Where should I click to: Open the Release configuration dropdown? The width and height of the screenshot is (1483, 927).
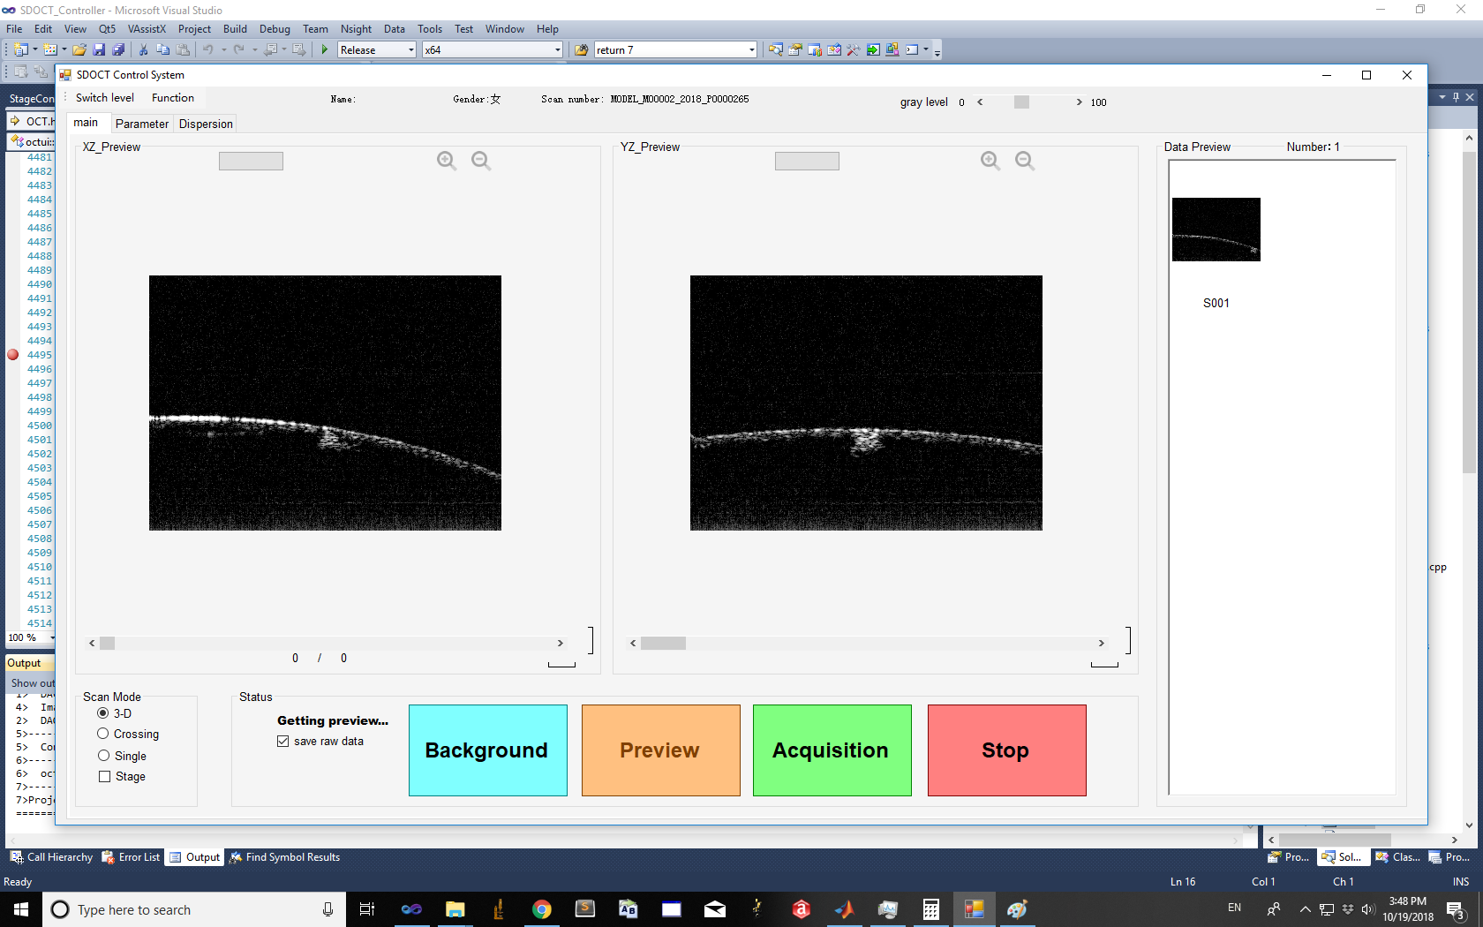pyautogui.click(x=410, y=50)
